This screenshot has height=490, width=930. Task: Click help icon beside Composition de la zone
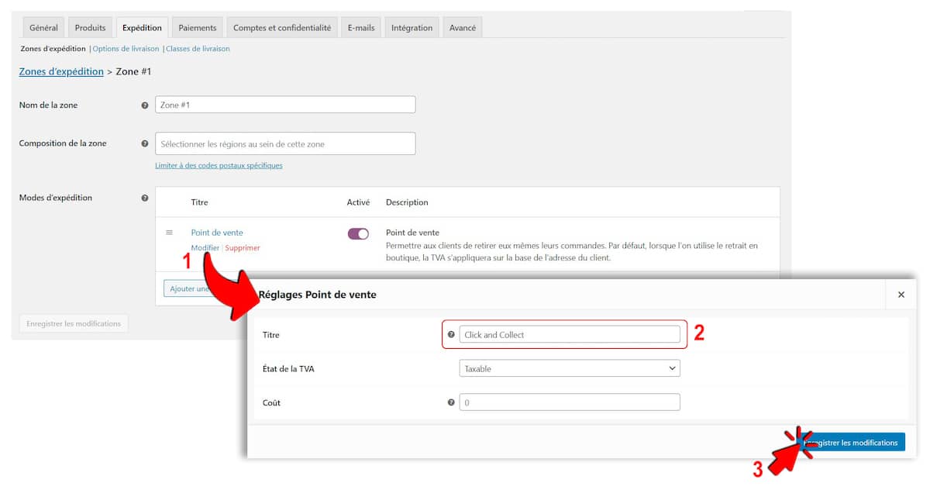[145, 143]
